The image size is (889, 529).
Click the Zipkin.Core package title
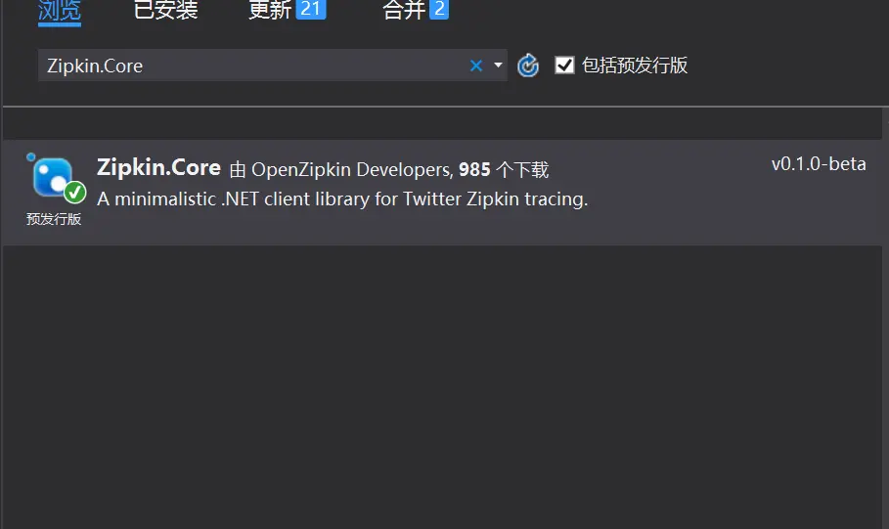(x=158, y=168)
